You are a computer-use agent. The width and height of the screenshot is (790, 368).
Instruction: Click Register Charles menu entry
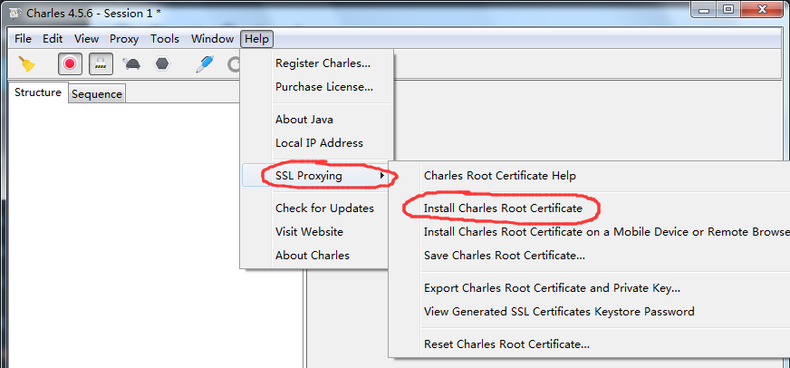[323, 63]
